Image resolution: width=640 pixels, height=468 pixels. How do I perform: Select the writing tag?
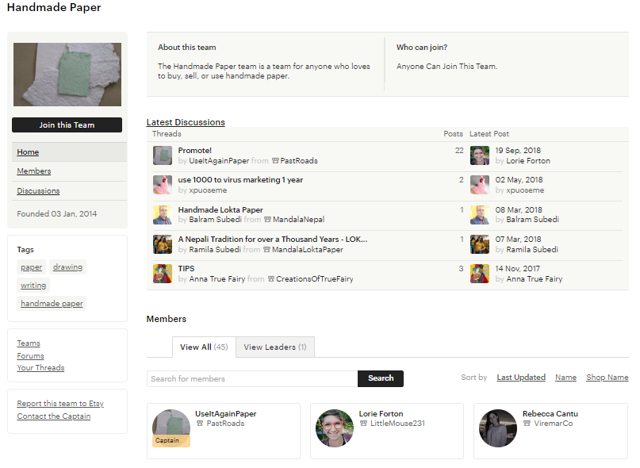33,286
